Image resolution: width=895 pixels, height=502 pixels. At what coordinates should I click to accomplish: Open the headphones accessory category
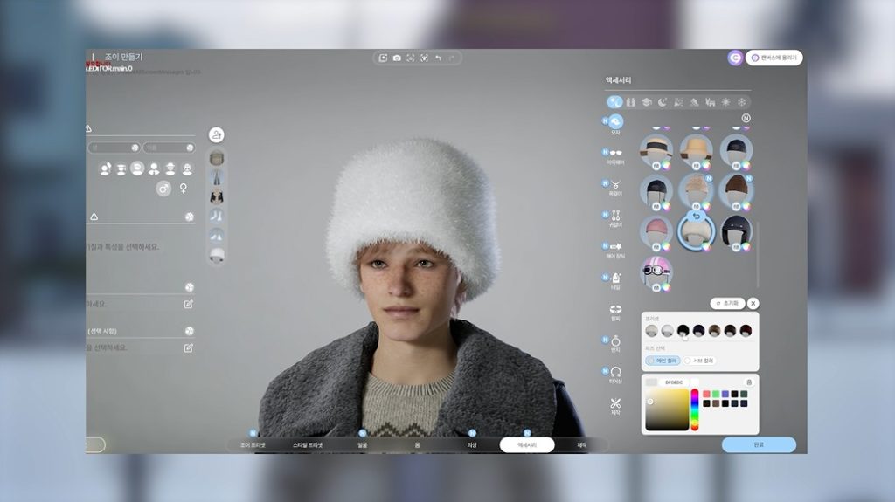[615, 372]
